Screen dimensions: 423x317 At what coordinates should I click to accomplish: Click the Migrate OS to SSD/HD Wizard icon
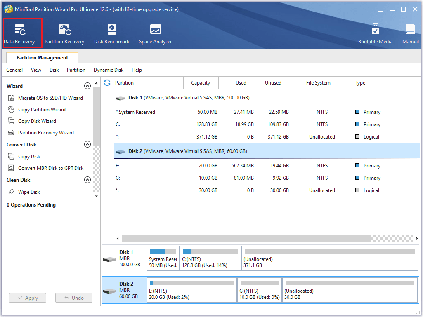pyautogui.click(x=11, y=98)
